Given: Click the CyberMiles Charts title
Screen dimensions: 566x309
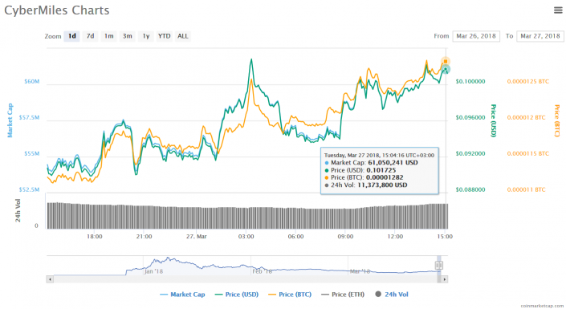Looking at the screenshot, I should tap(57, 10).
